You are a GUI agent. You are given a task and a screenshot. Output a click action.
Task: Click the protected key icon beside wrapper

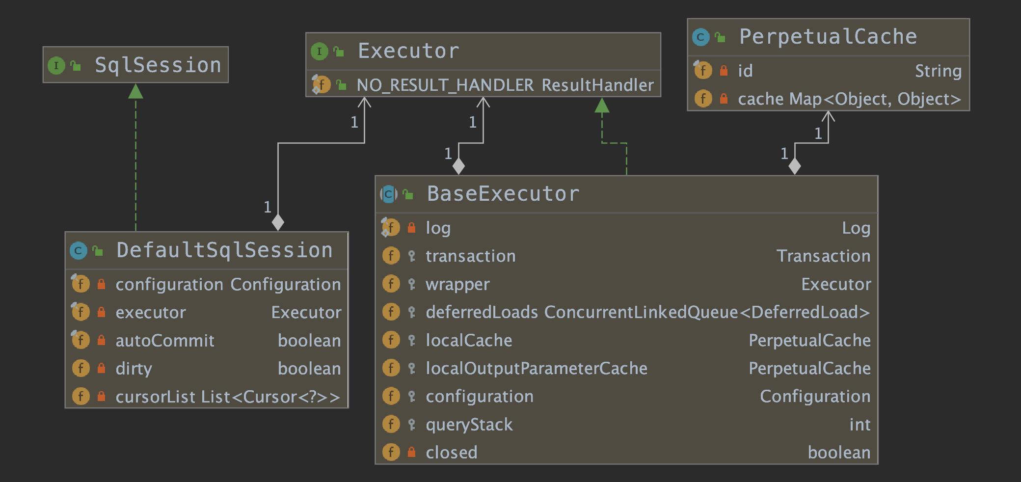click(x=411, y=284)
